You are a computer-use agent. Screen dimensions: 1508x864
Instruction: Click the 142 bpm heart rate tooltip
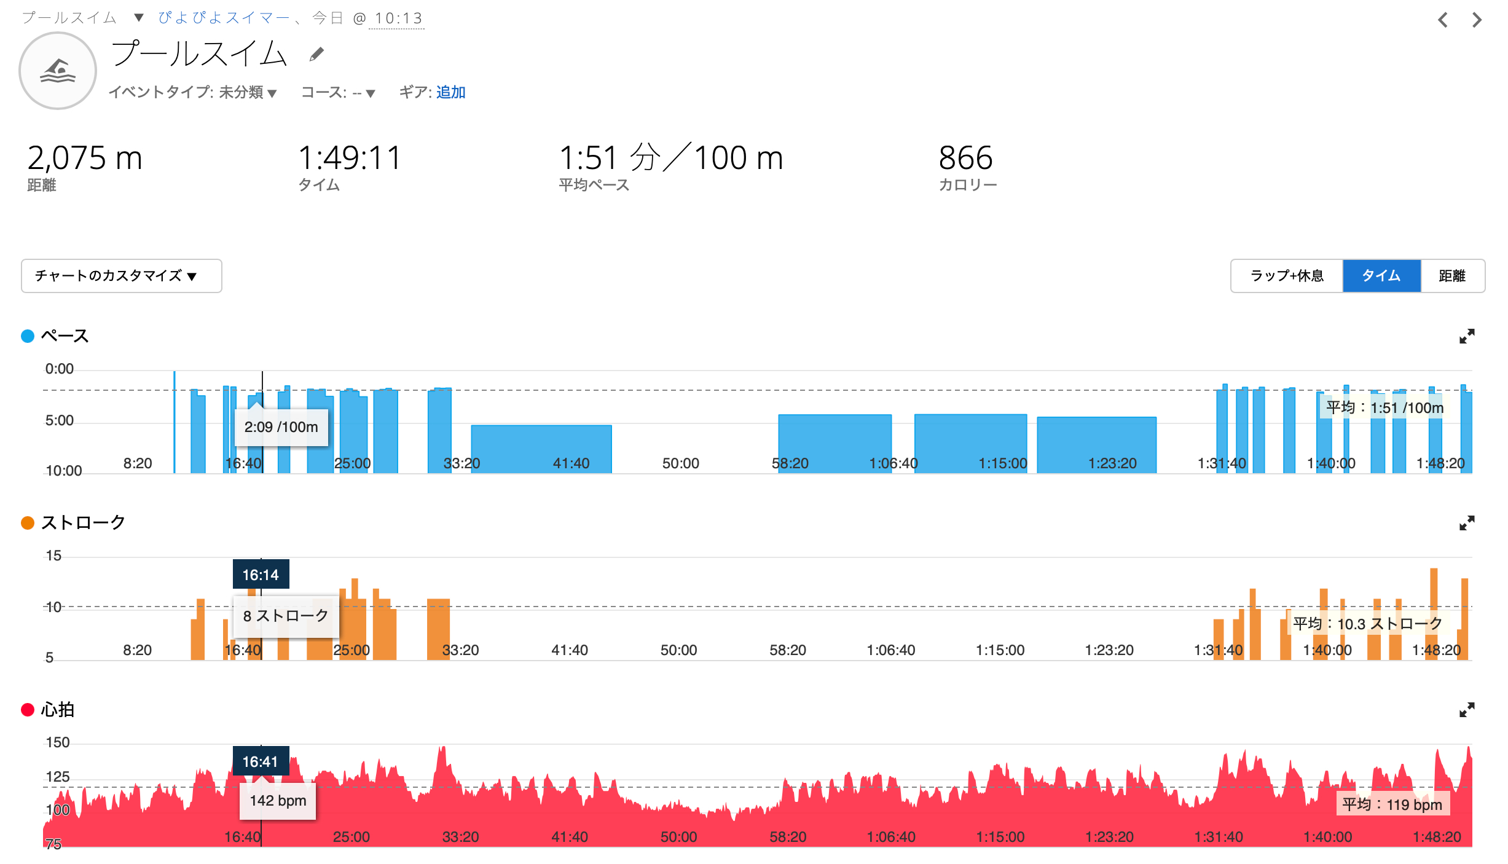point(278,801)
